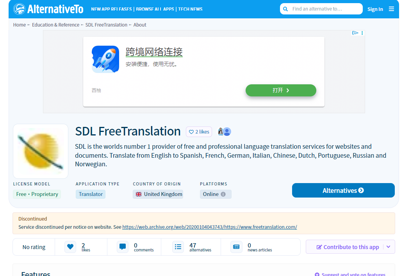Click the AdChoices icon
This screenshot has height=276, width=419.
pos(355,33)
